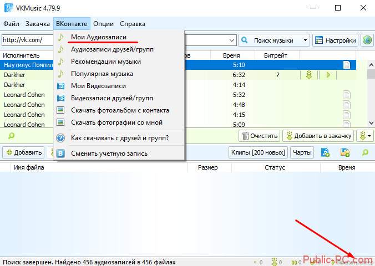Image resolution: width=375 pixels, height=266 pixels.
Task: Open lyrics icon on the 4:48 track
Action: 347,105
